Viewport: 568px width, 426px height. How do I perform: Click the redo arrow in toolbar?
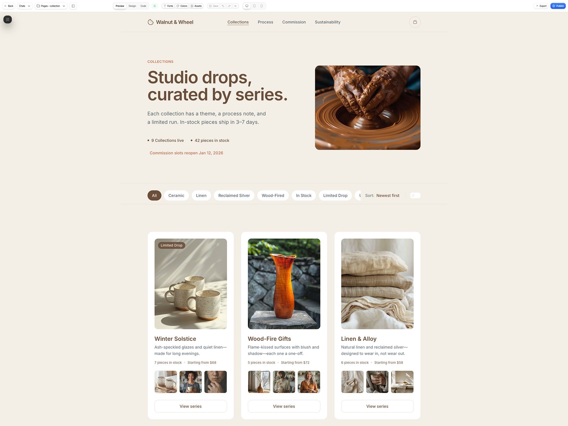pos(229,6)
